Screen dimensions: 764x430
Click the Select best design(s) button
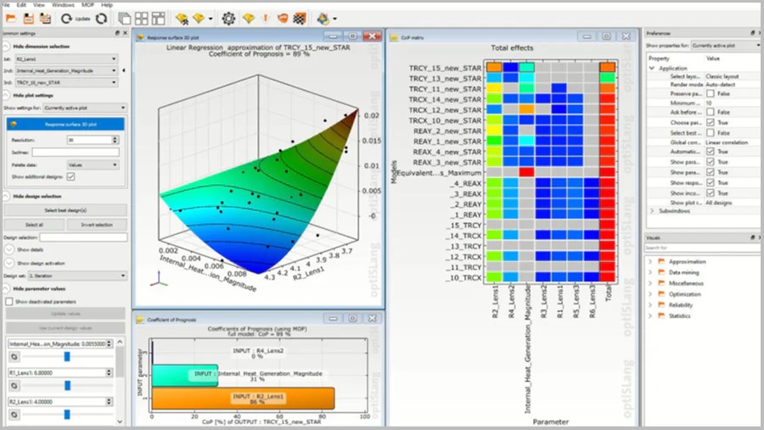pos(65,209)
